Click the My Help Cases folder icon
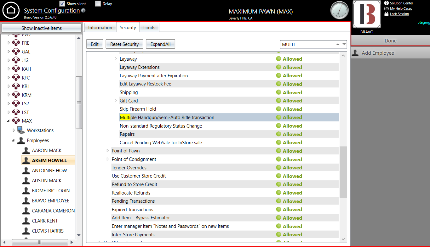430x247 pixels. [387, 8]
